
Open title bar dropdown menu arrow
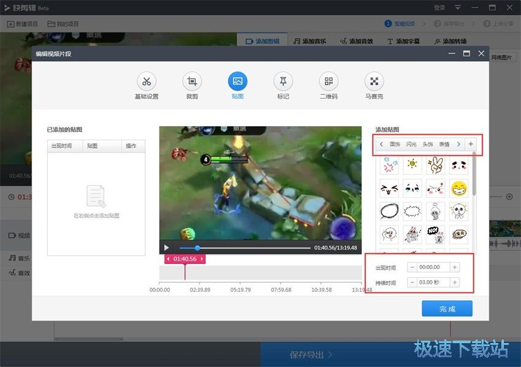tap(457, 7)
